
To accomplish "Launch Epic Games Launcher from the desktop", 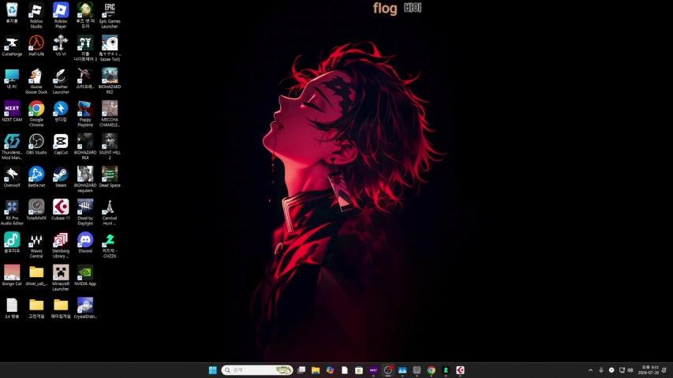I will 110,16.
